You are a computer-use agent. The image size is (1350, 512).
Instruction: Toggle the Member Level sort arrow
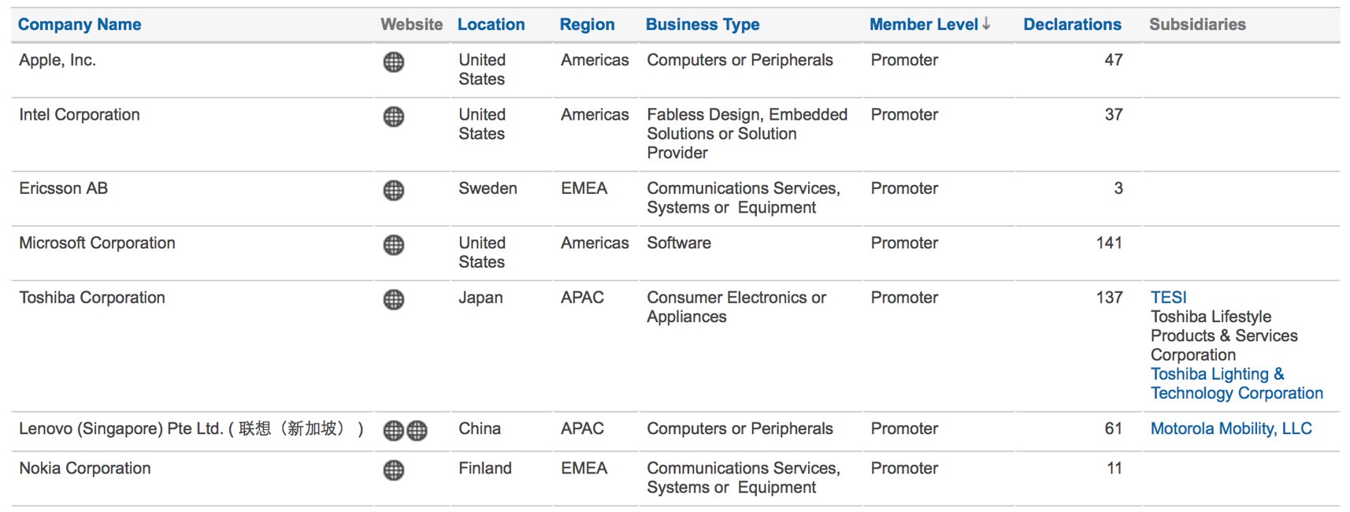986,24
